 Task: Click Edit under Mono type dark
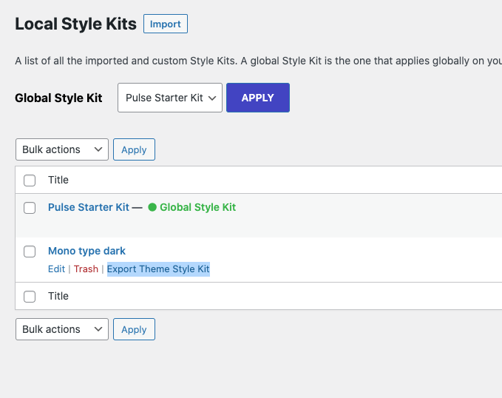click(x=56, y=269)
